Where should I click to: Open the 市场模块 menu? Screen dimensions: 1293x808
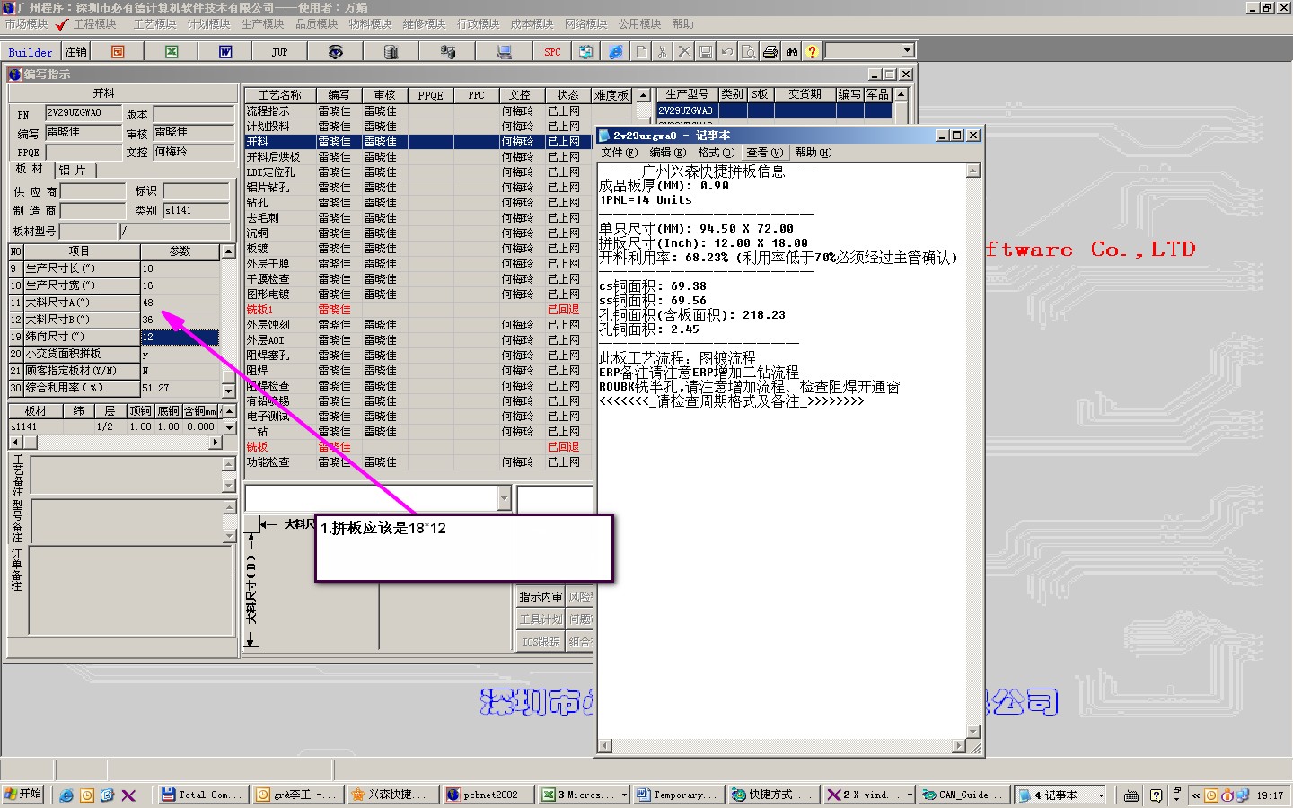click(26, 24)
